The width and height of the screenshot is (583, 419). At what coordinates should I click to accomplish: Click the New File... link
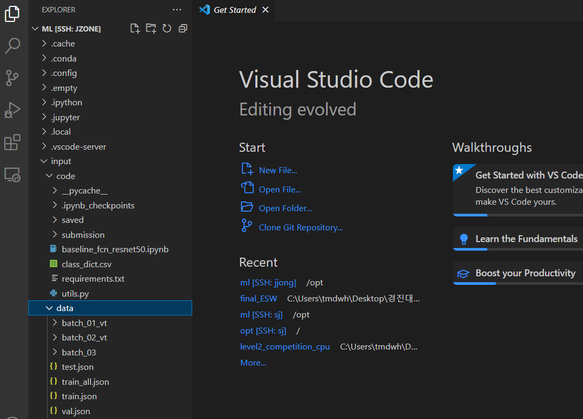click(x=278, y=170)
